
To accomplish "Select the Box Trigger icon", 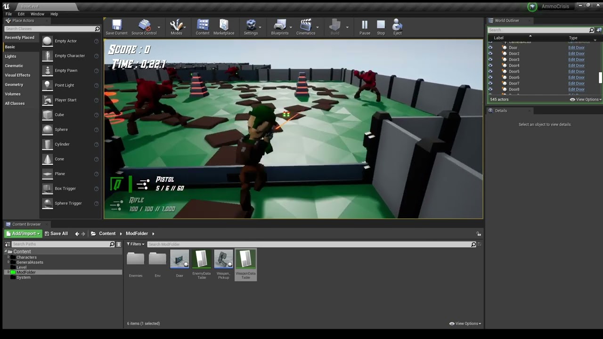I will 47,188.
